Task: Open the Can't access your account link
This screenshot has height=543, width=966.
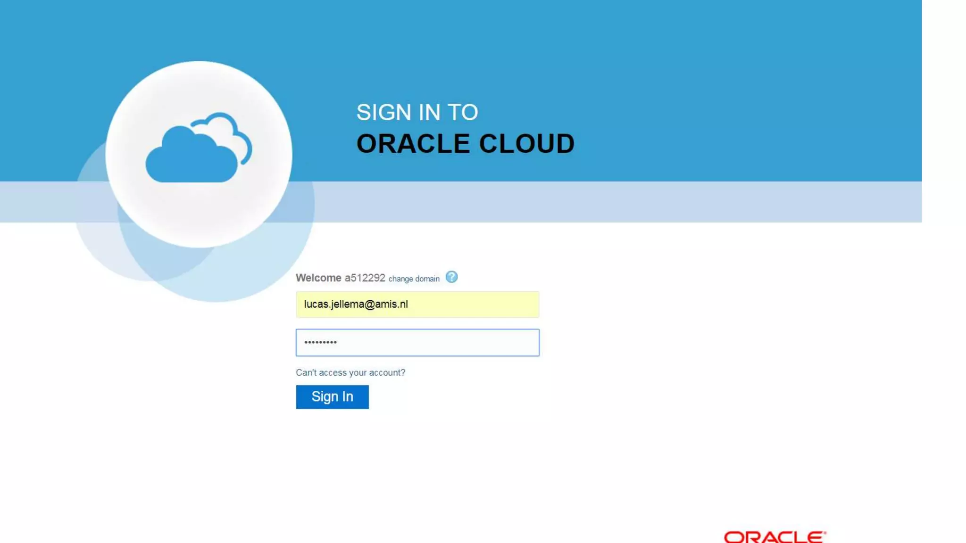Action: 350,373
